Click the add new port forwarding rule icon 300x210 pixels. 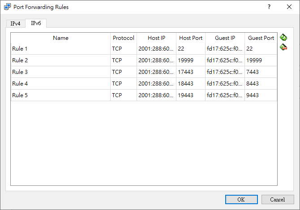coord(283,38)
